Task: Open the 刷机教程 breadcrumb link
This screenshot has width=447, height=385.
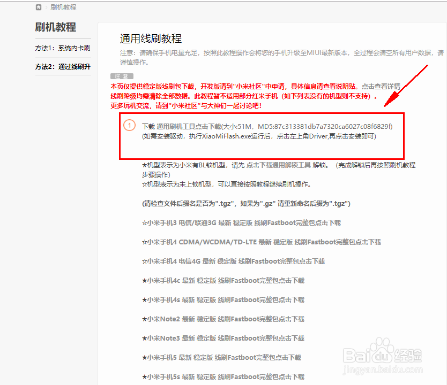Action: 62,7
